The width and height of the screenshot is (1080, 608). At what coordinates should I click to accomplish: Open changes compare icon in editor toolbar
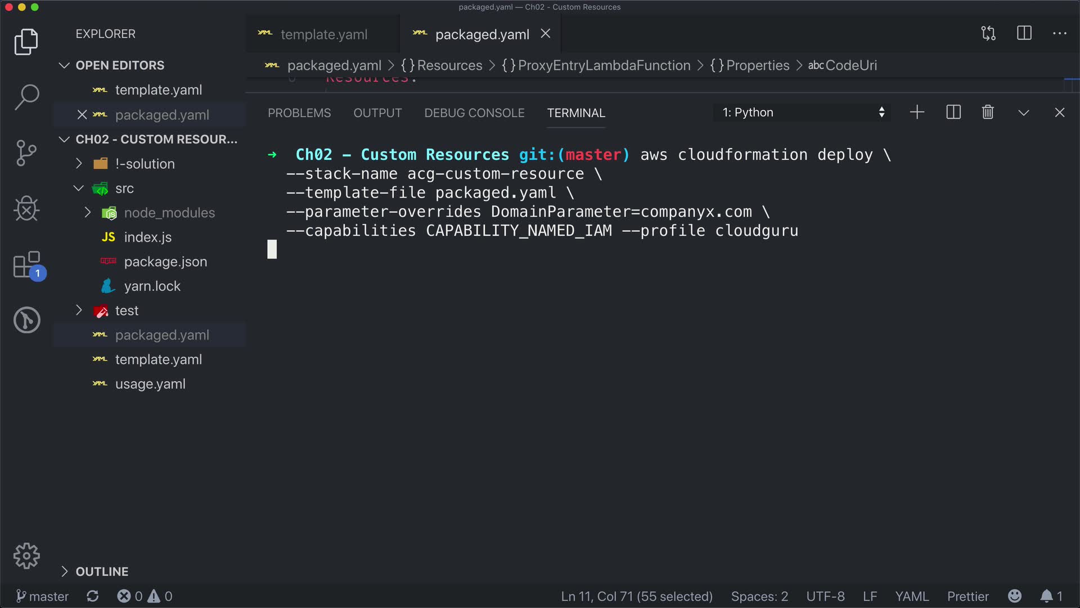[988, 34]
